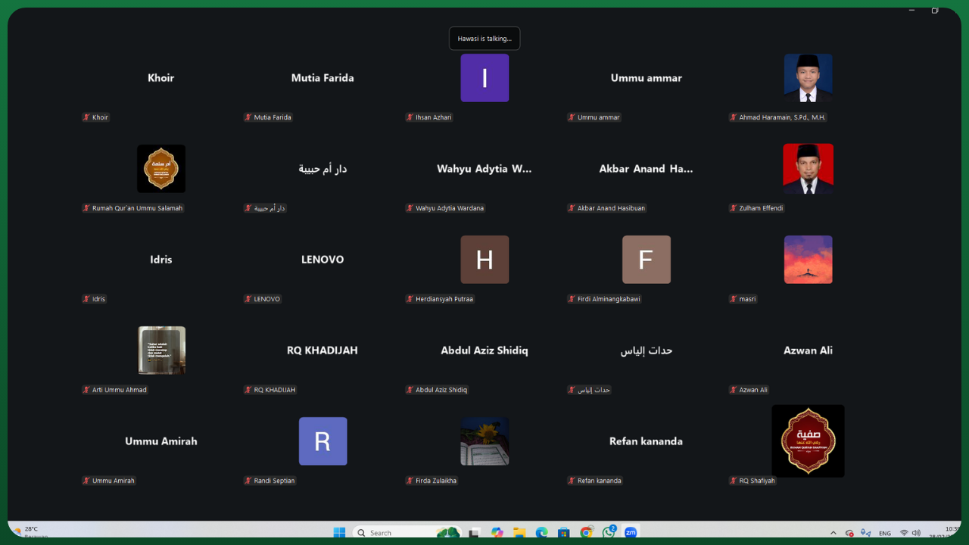This screenshot has height=545, width=969.
Task: Open the volume control in system tray
Action: coord(916,532)
